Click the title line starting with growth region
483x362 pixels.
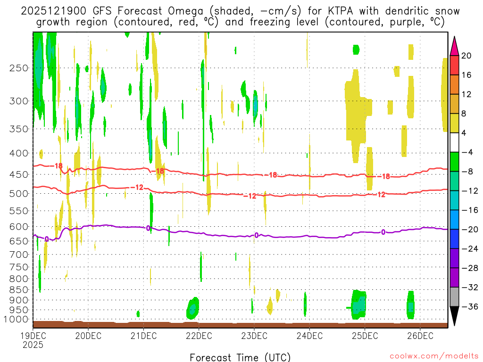pyautogui.click(x=240, y=22)
